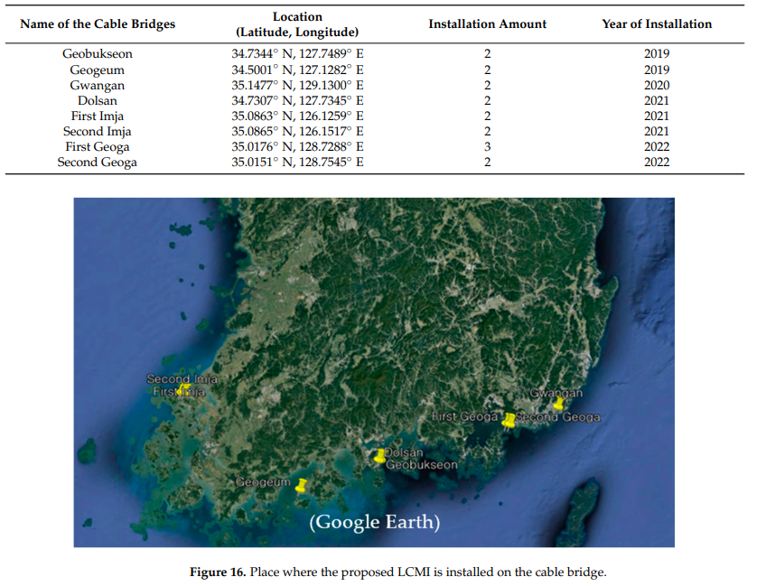Screen dimensions: 766x586
Task: Click the pushpin marking First Imja
Action: point(183,390)
